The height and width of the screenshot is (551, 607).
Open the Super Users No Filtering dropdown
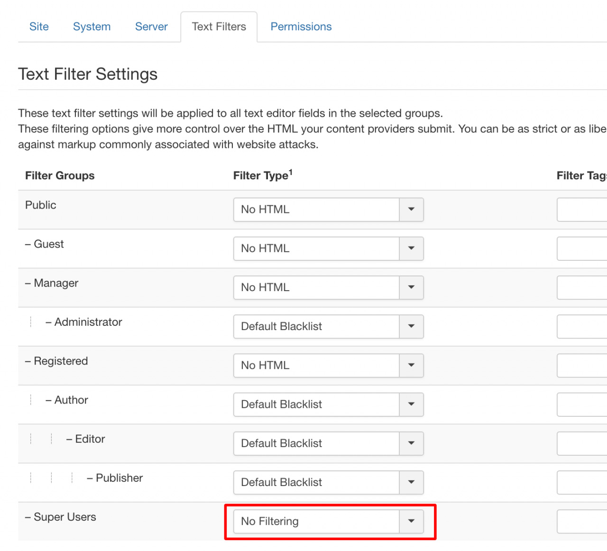328,521
